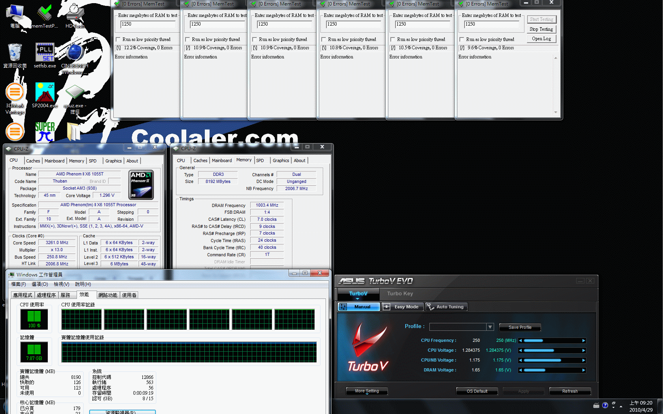The width and height of the screenshot is (663, 414).
Task: Open the 資源回收筒 recycle bin icon
Action: tap(15, 55)
